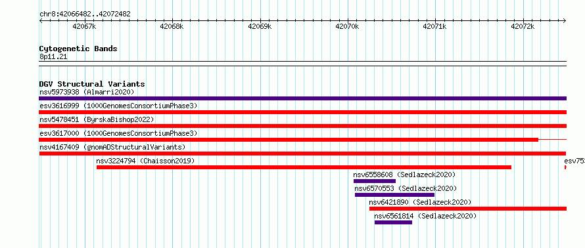
Task: Click the 42072k ruler tick label
Action: click(523, 26)
